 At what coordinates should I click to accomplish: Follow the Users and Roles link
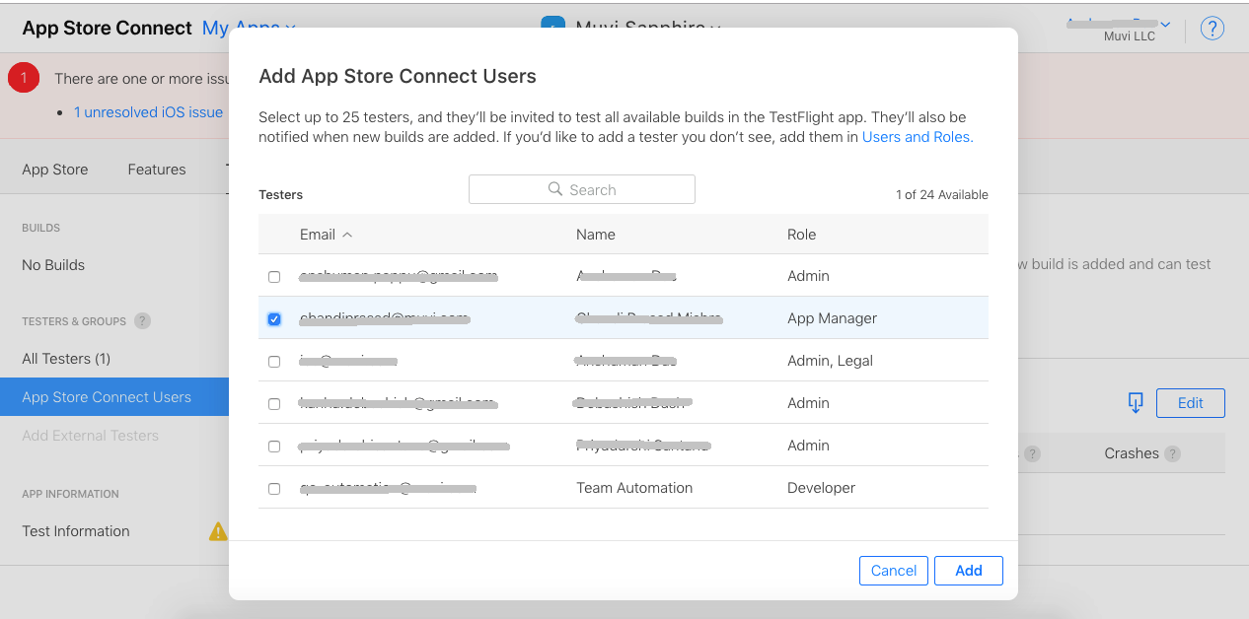point(918,137)
